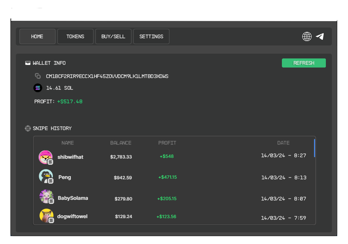Go to the SETTINGS tab

(151, 37)
